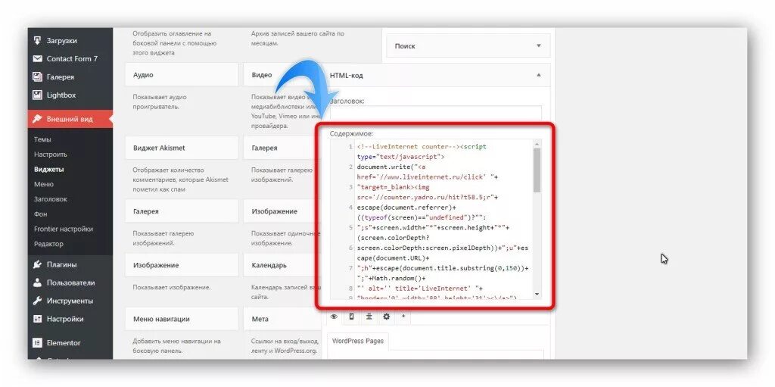Click the gear settings tab icon
Image resolution: width=775 pixels, height=387 pixels.
tap(387, 317)
